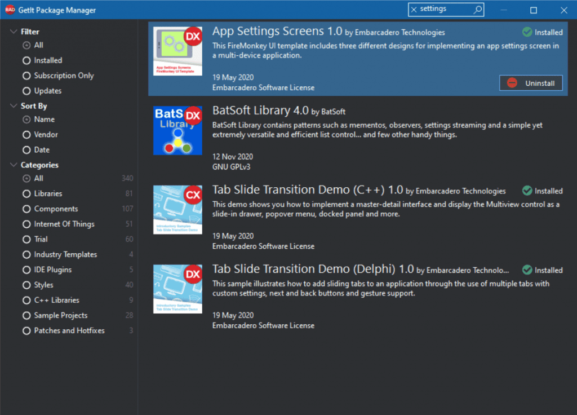Filter by Updates
Screen dimensions: 577x415
coord(26,91)
